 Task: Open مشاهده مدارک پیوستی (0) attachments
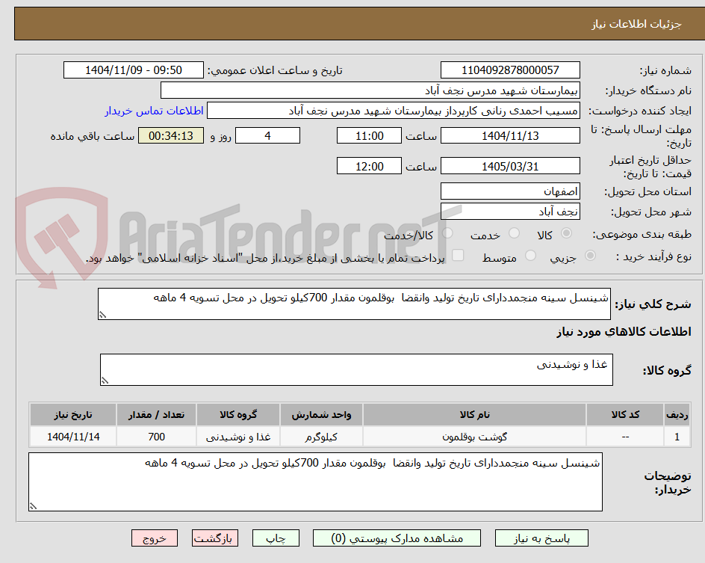(x=397, y=538)
